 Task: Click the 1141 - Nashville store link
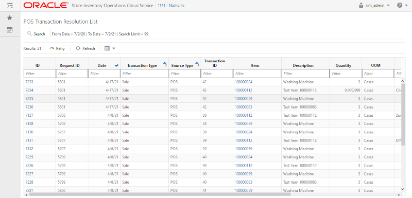tap(171, 5)
